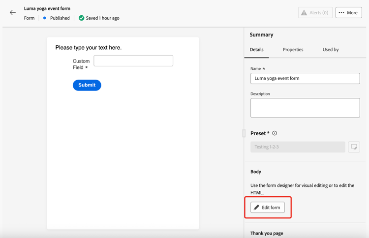Click the pencil icon in Edit form

coord(257,208)
